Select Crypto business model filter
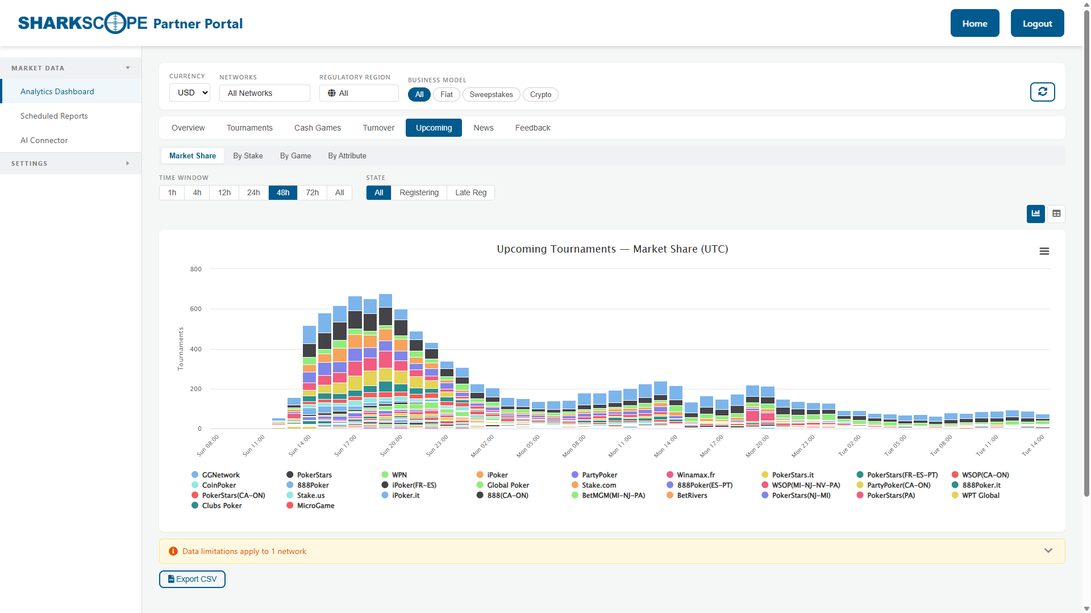The image size is (1091, 613). (x=540, y=94)
